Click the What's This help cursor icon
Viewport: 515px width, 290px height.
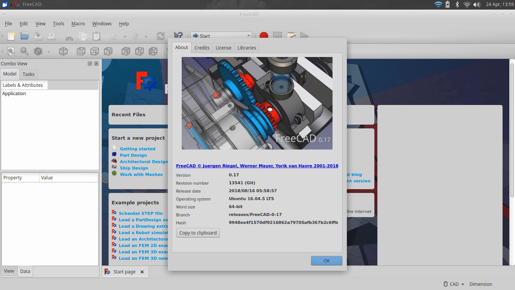tap(178, 35)
